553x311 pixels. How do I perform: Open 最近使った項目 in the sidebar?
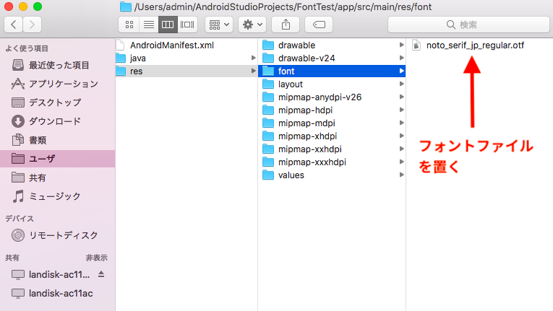point(58,65)
